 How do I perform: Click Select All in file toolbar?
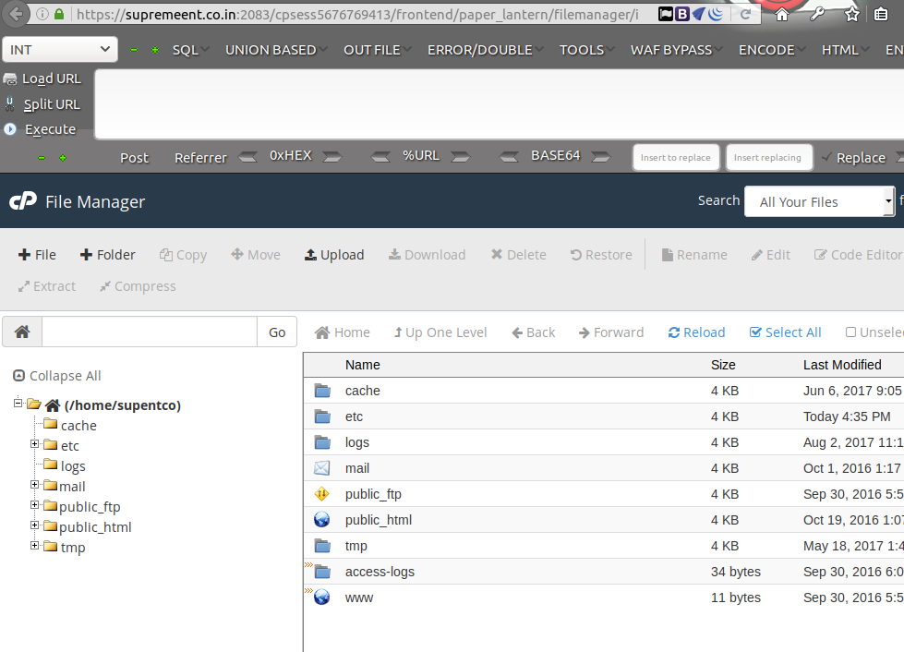pos(785,332)
